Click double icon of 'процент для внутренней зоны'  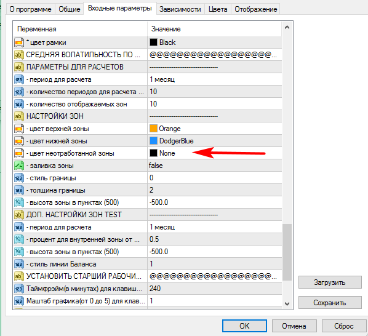point(19,239)
